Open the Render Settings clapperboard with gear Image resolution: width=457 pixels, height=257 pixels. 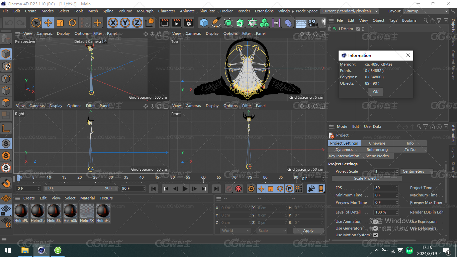point(189,23)
